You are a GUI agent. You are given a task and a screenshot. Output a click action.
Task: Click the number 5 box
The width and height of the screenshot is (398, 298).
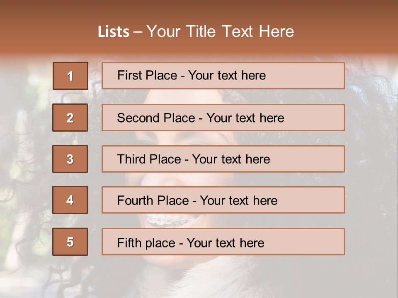tap(70, 242)
